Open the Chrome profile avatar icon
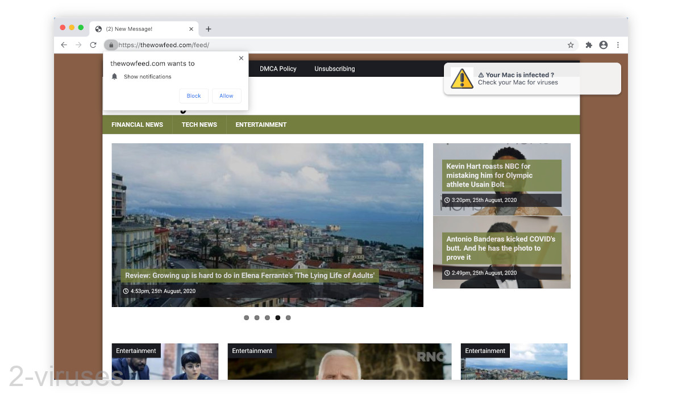This screenshot has height=398, width=682. click(x=604, y=44)
